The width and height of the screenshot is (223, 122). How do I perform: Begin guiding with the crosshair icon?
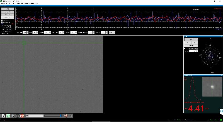(x=17, y=116)
